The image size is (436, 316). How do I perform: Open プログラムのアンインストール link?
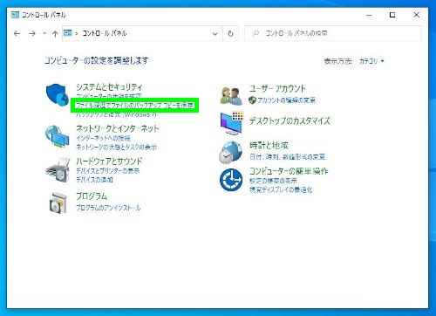click(108, 208)
